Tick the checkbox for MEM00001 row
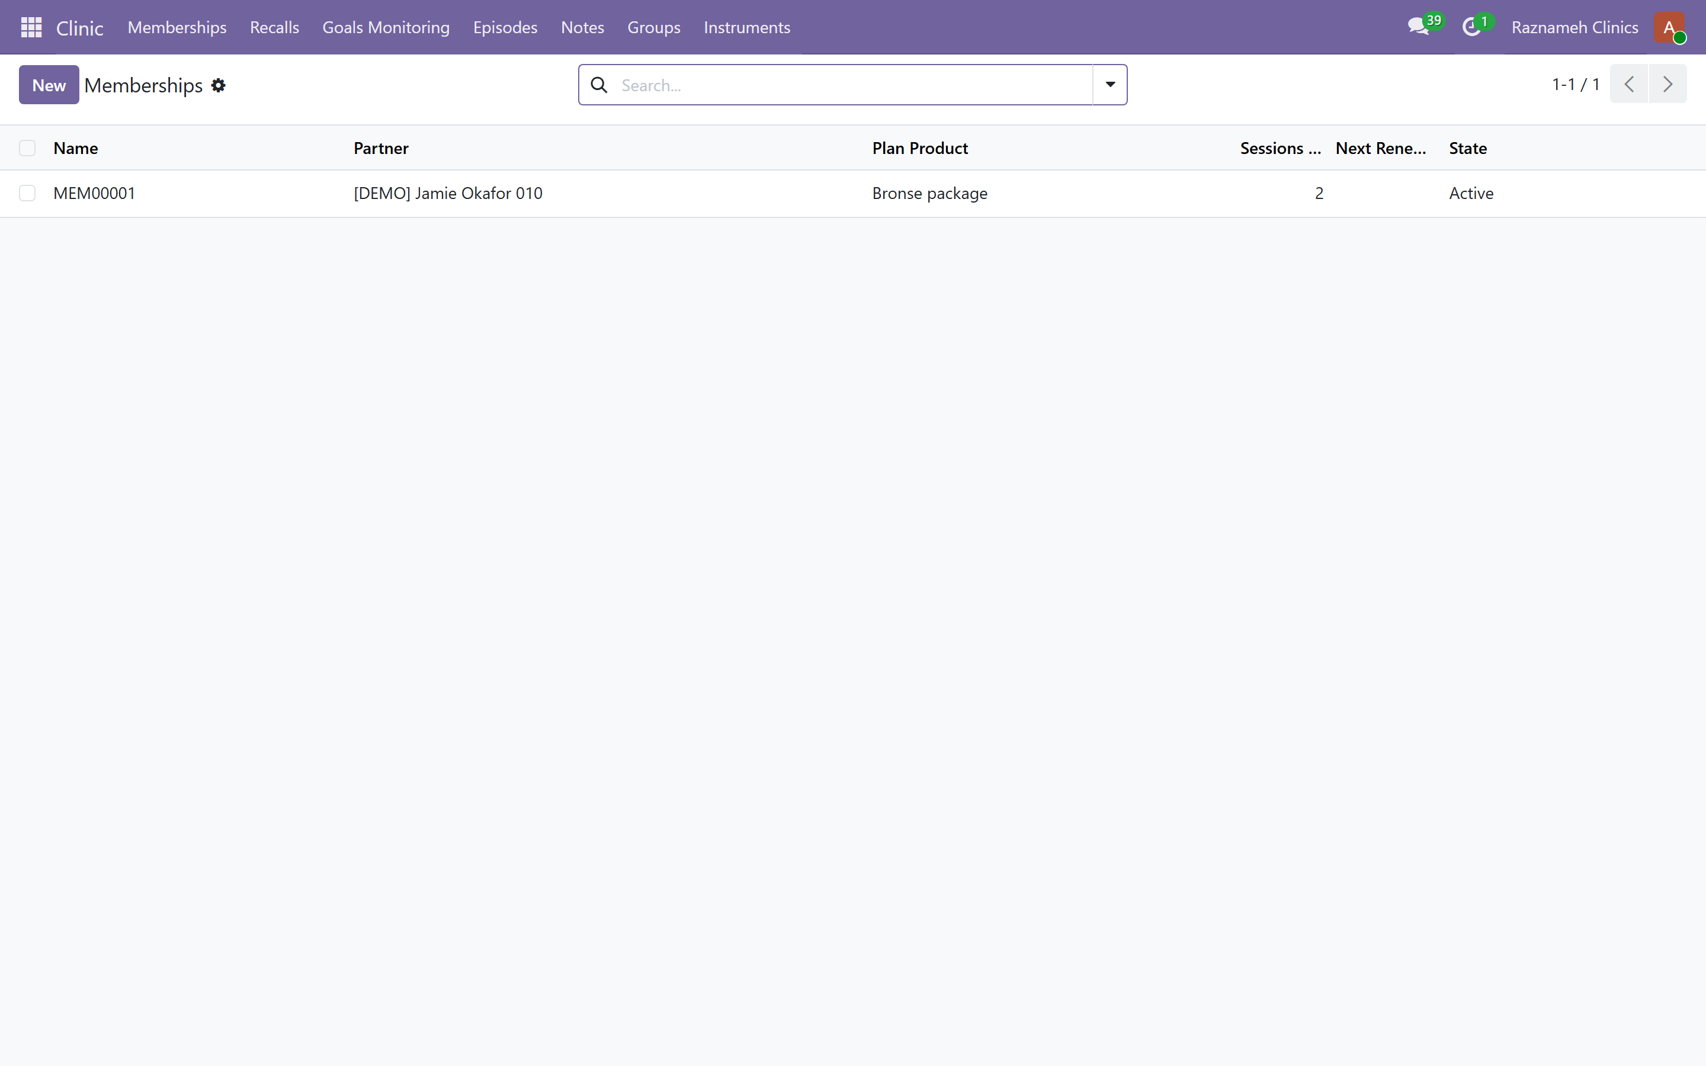The image size is (1706, 1066). click(27, 193)
